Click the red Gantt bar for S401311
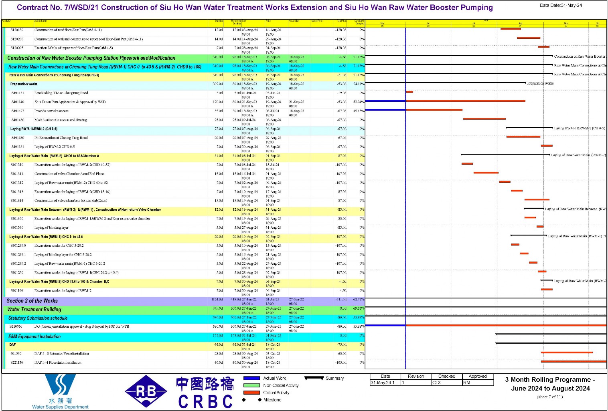This screenshot has width=608, height=411. (486, 173)
